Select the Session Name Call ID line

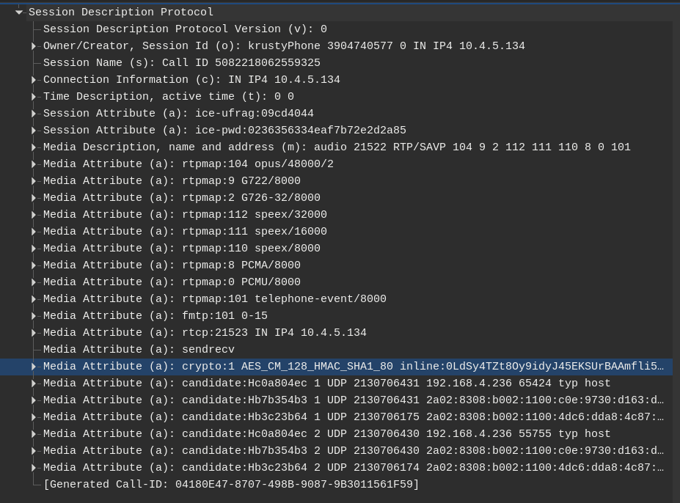pos(181,63)
